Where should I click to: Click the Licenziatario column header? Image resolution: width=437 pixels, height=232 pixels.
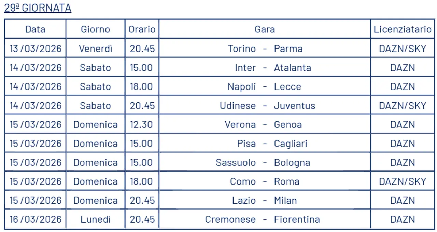(403, 29)
